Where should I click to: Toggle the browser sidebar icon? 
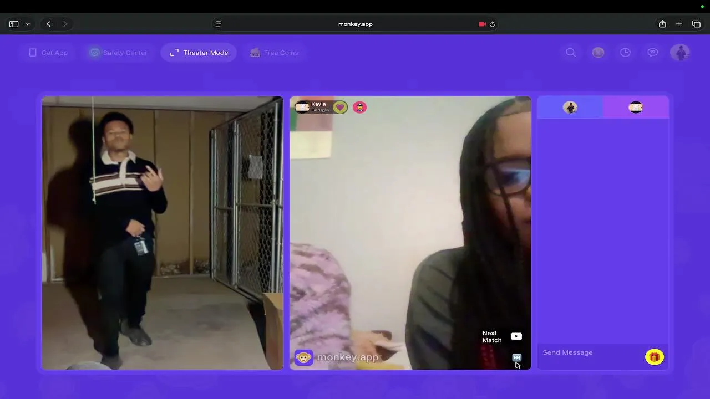click(14, 24)
